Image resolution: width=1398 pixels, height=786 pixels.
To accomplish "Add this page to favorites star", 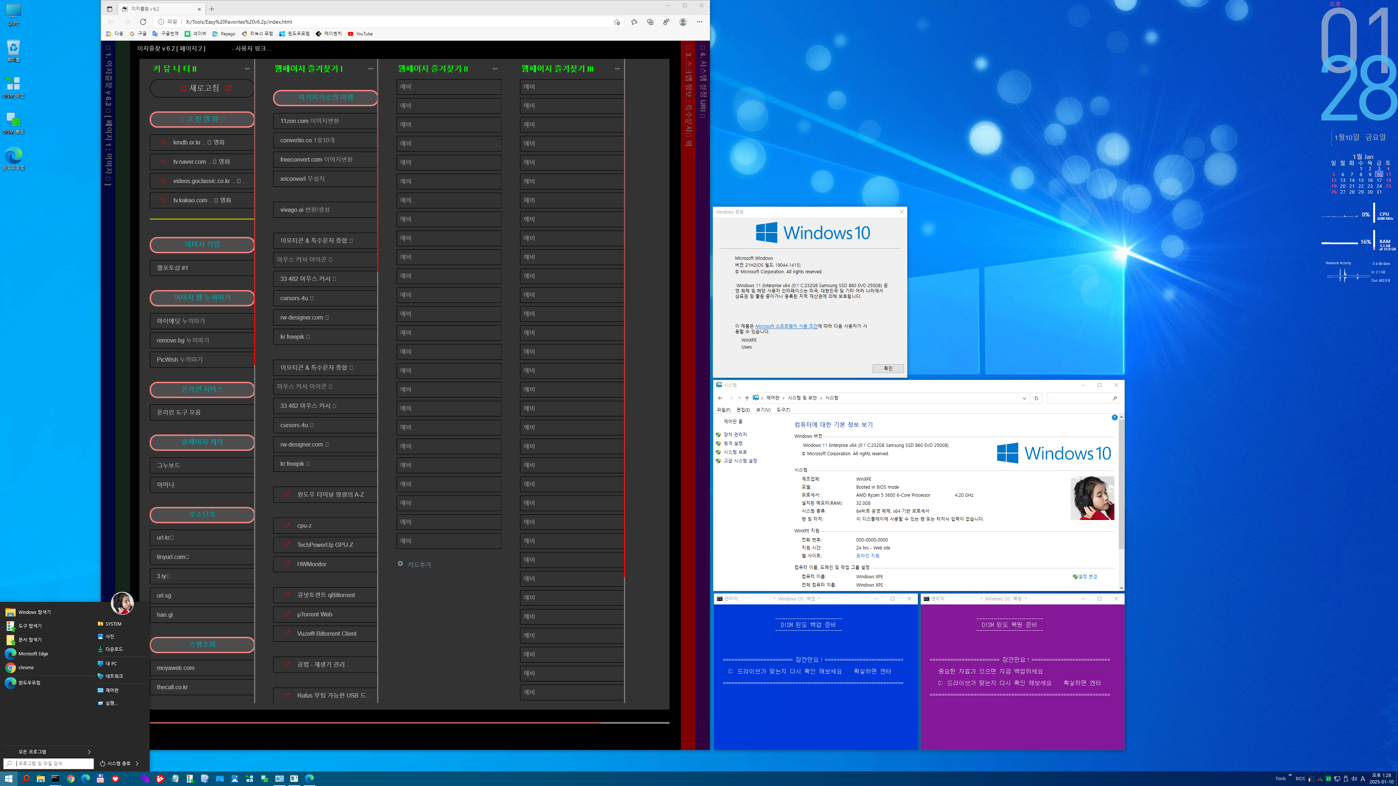I will point(616,22).
